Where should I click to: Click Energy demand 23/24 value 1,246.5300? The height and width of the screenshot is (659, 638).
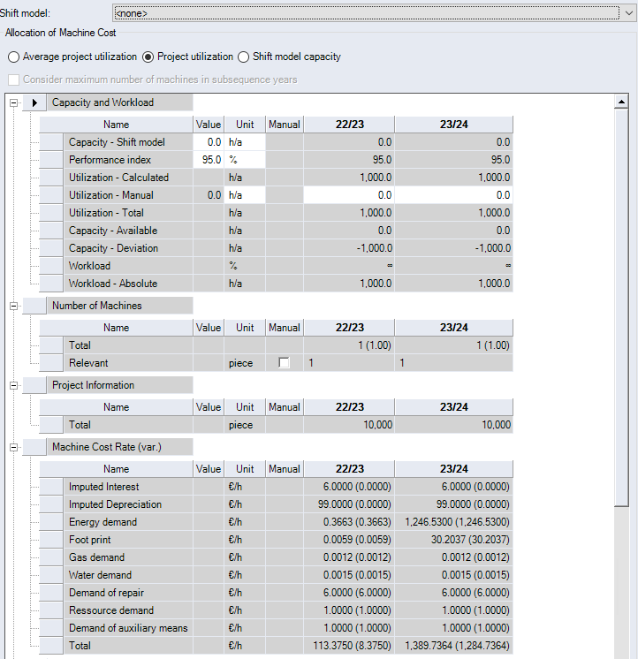pyautogui.click(x=453, y=522)
